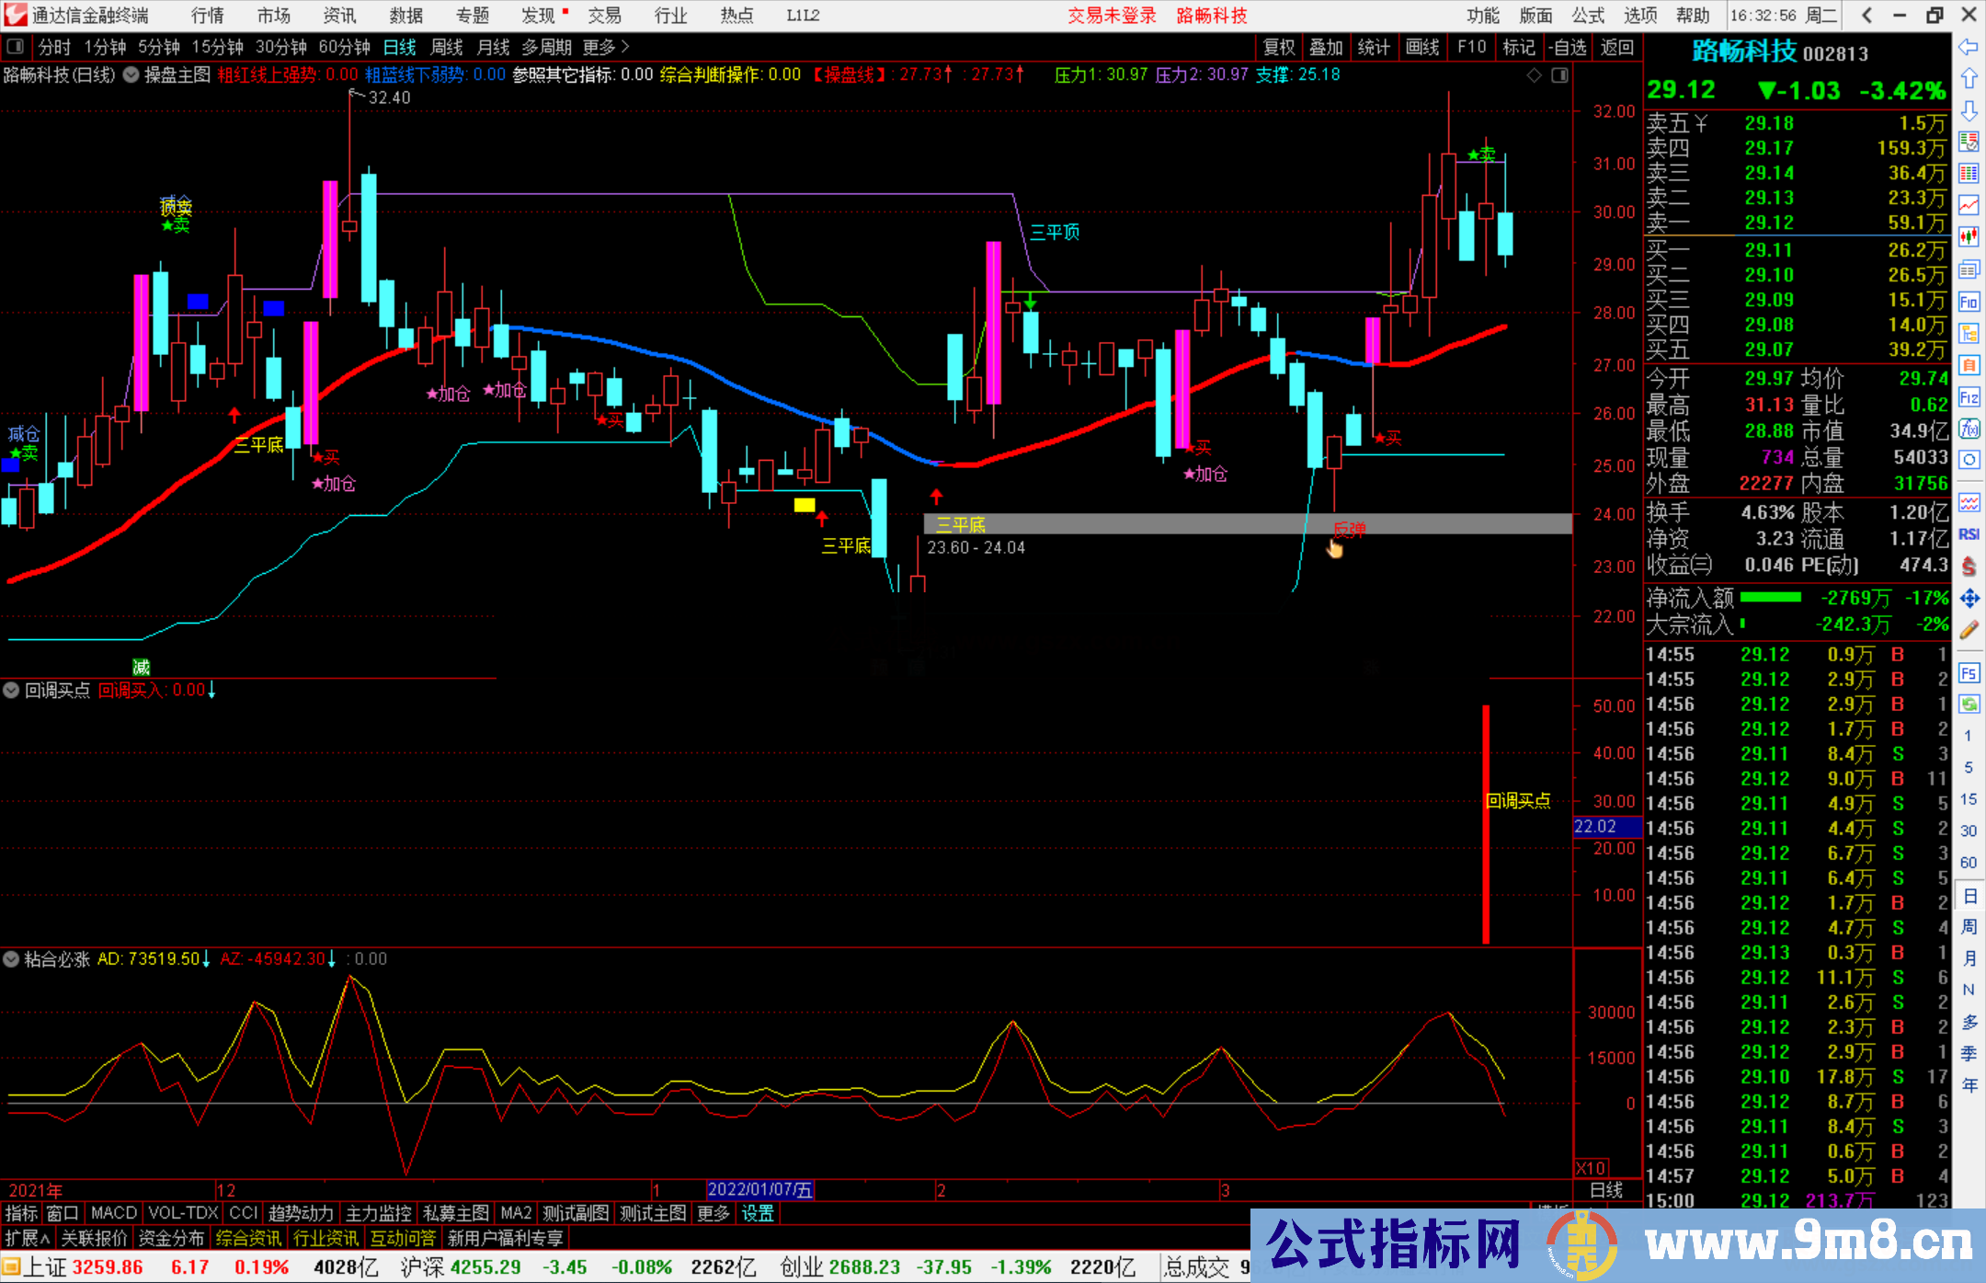Open the 行情 menu

click(207, 16)
